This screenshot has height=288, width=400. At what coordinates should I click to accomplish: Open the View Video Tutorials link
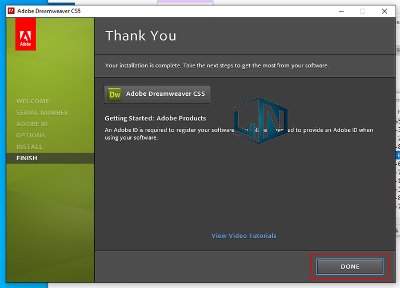point(243,236)
